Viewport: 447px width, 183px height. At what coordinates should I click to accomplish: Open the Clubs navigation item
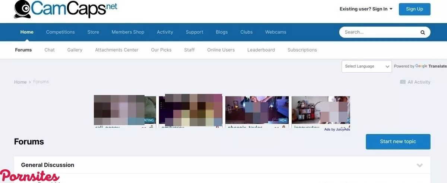[246, 32]
